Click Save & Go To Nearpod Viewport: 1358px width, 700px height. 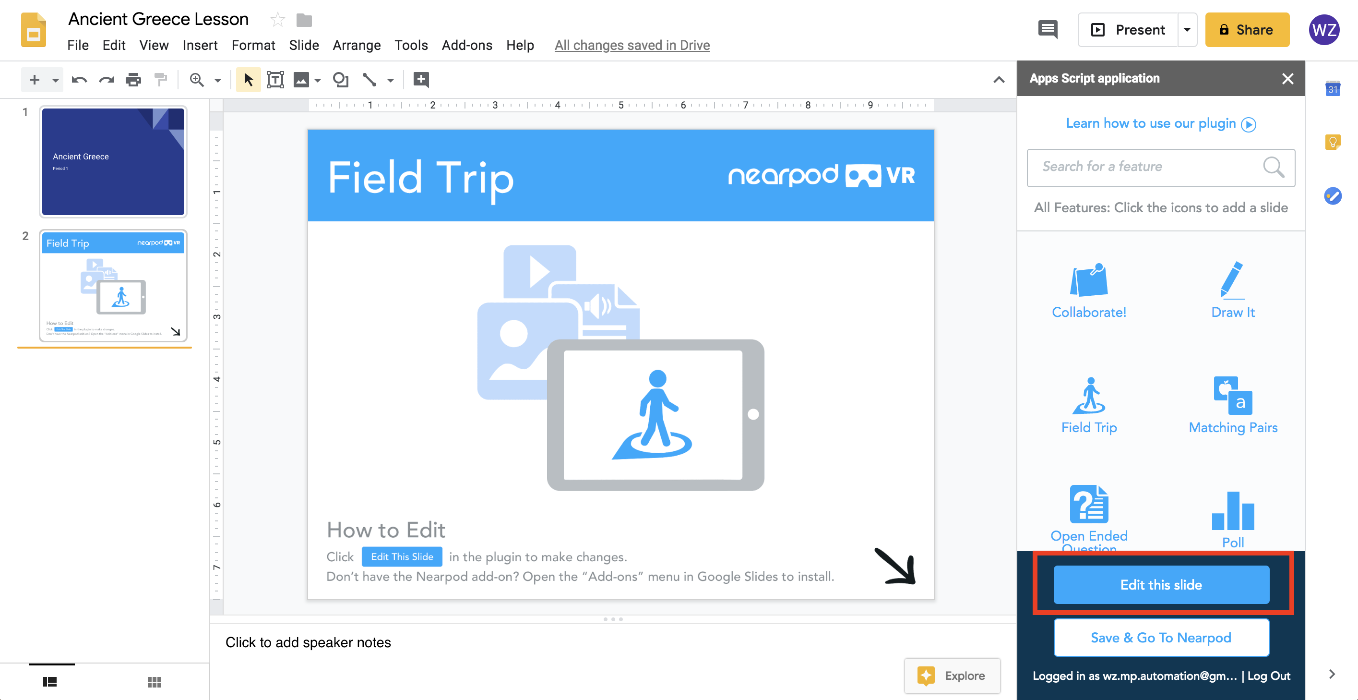pyautogui.click(x=1161, y=637)
